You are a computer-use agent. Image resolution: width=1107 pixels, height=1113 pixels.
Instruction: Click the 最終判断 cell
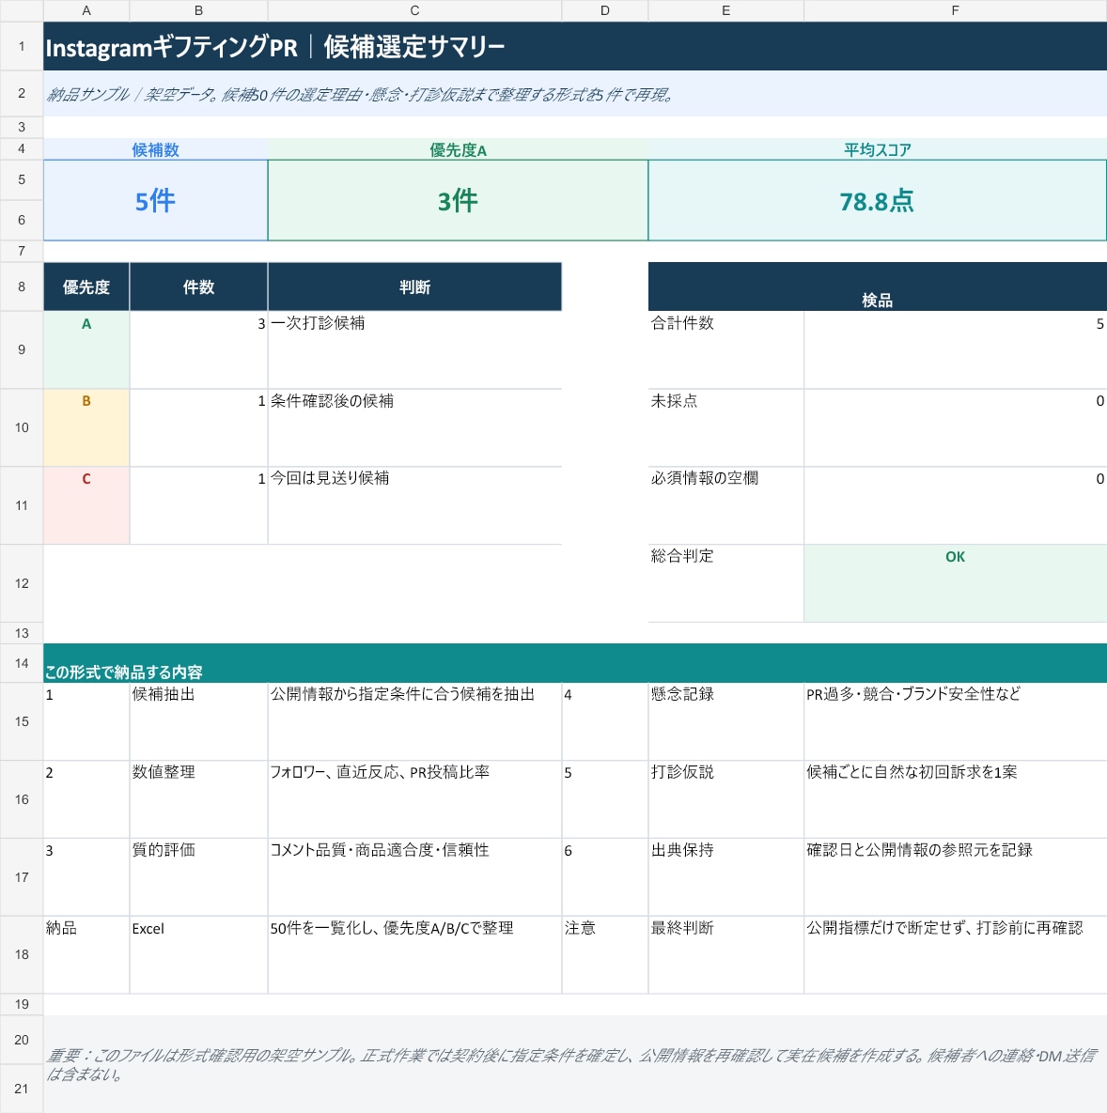click(x=725, y=955)
